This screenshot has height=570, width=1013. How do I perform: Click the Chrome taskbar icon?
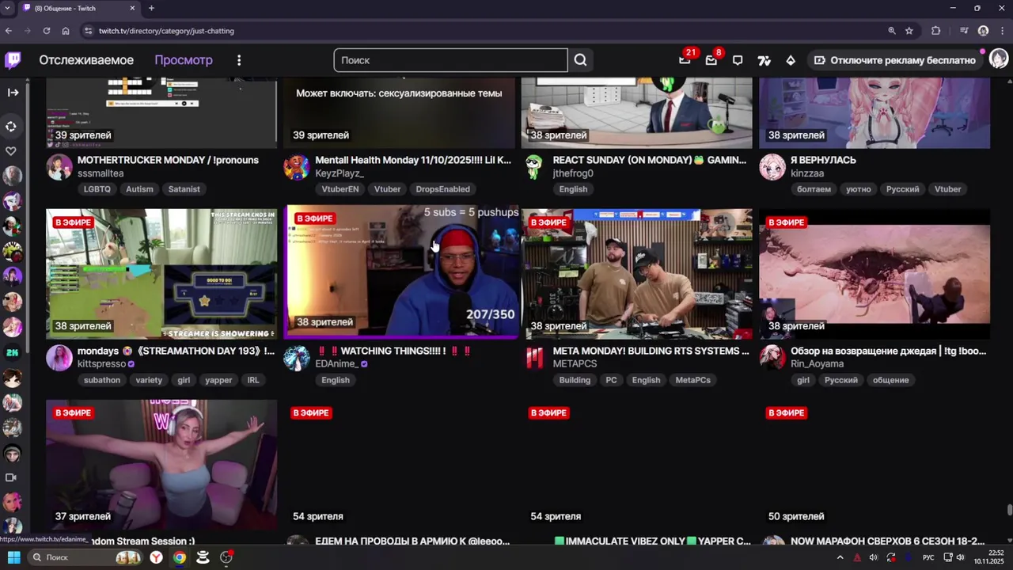coord(180,557)
